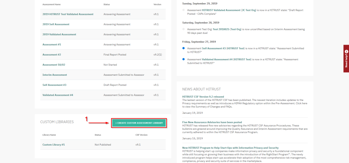The height and width of the screenshot is (163, 349).
Task: Open Custom Library #1
Action: (53, 145)
